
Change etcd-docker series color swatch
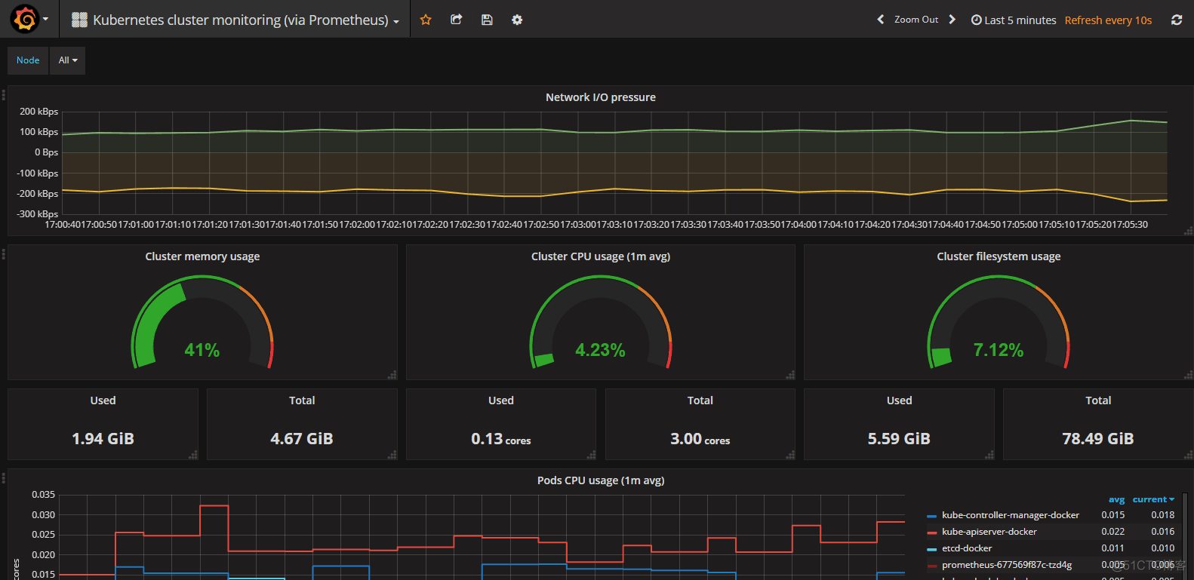point(932,549)
